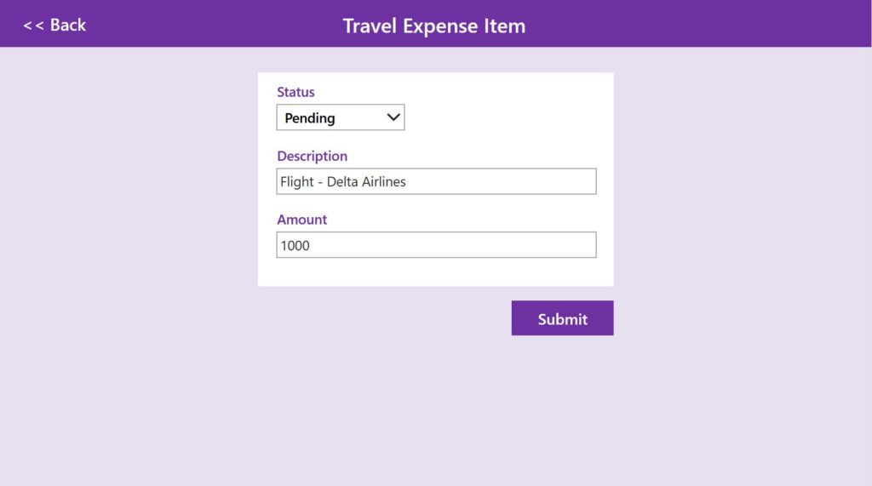Click the Amount input field
The image size is (872, 486).
click(437, 244)
